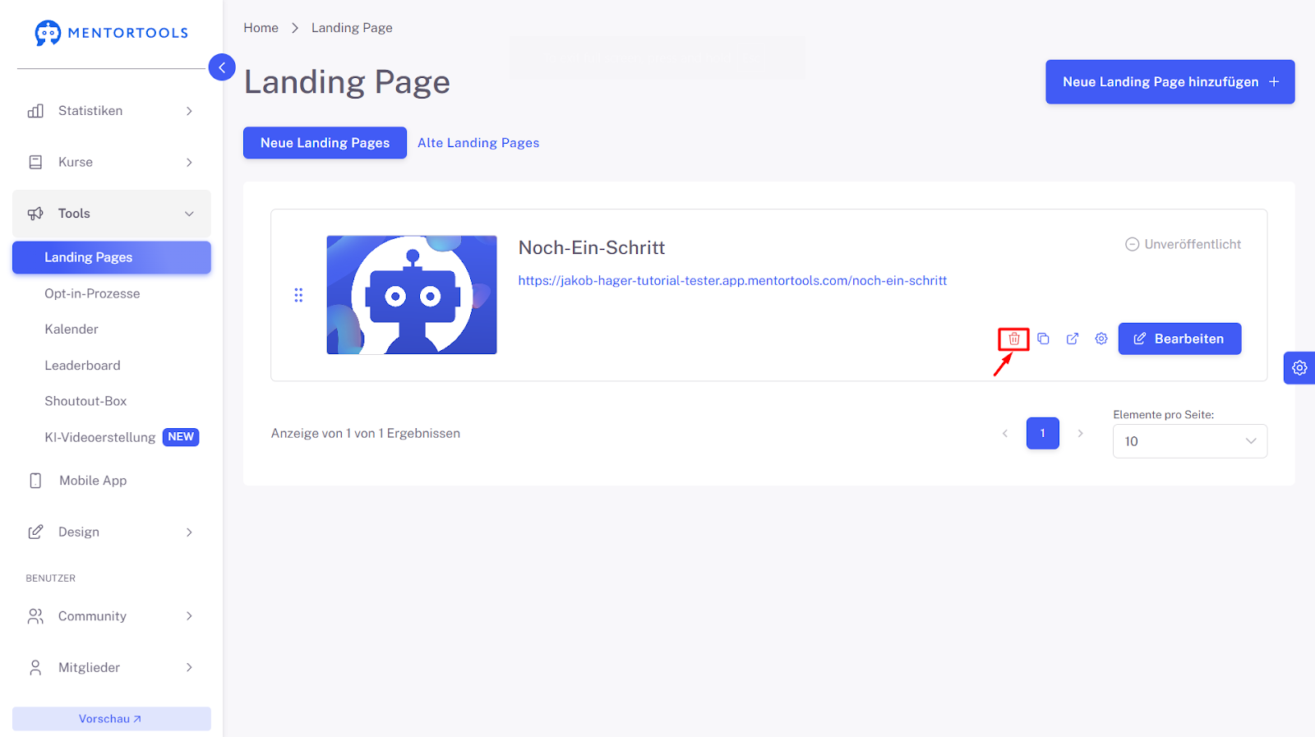The width and height of the screenshot is (1315, 737).
Task: Go to pagination page 1
Action: pyautogui.click(x=1042, y=433)
